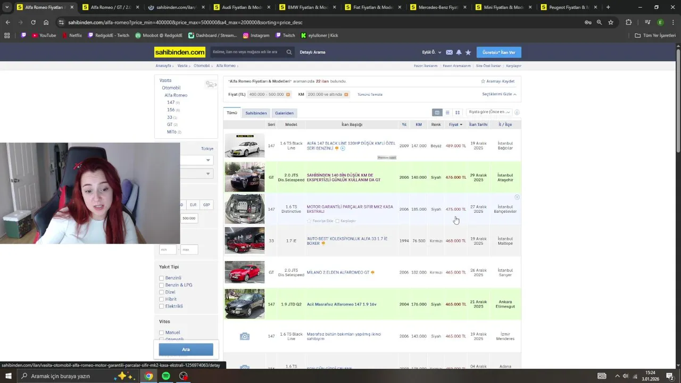Select the Sahibinden listings tab

pos(256,113)
